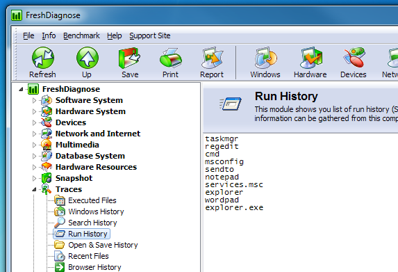398x272 pixels.
Task: Click the Multimedia tree icon
Action: coord(47,145)
